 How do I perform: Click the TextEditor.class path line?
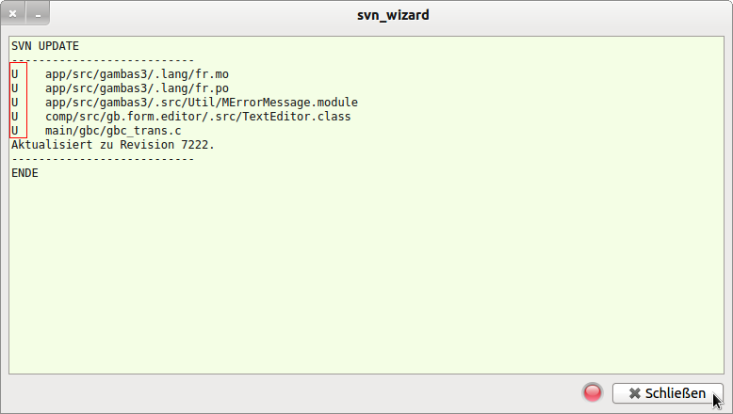198,116
